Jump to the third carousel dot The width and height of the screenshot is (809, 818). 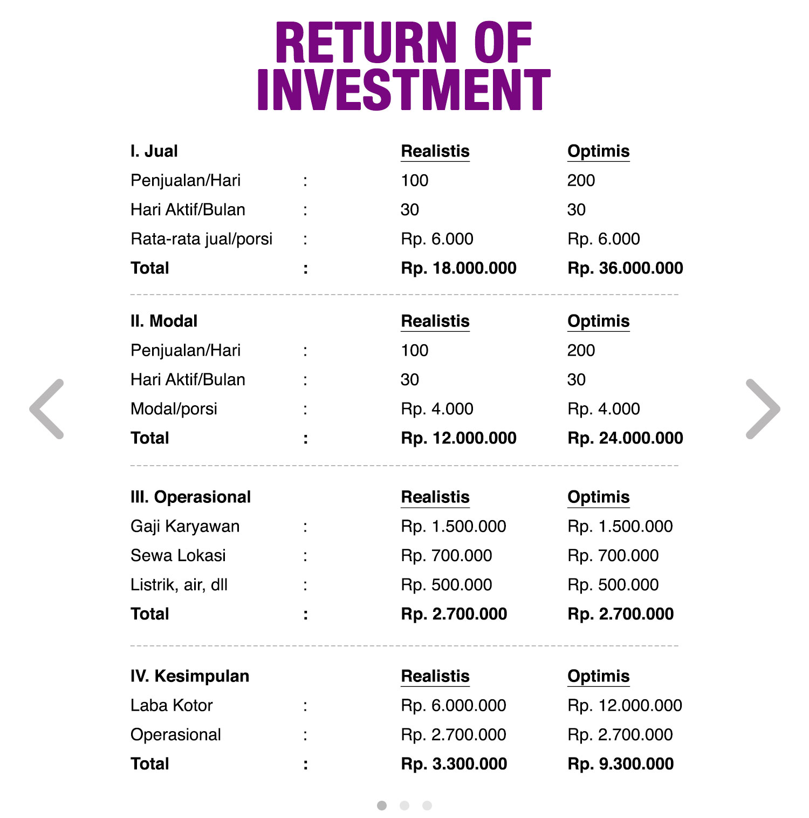coord(427,806)
